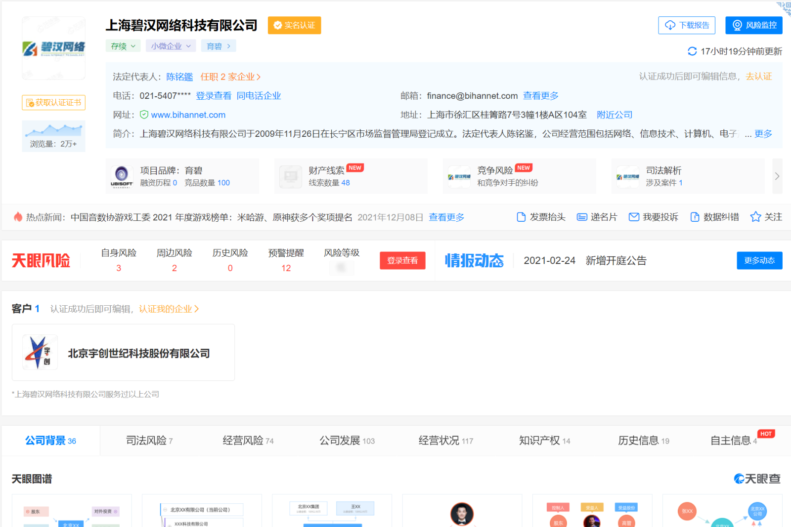The height and width of the screenshot is (527, 791).
Task: Open 认证我的企业 link
Action: click(169, 309)
